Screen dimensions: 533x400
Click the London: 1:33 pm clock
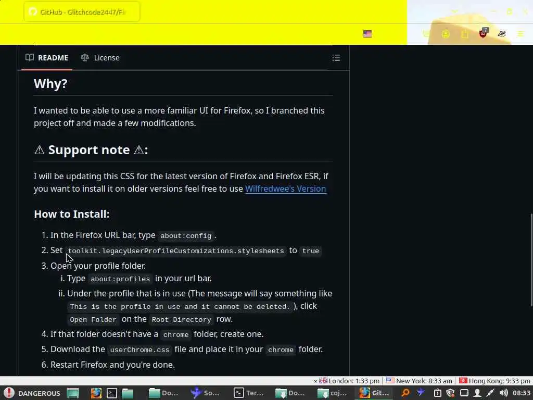(349, 381)
